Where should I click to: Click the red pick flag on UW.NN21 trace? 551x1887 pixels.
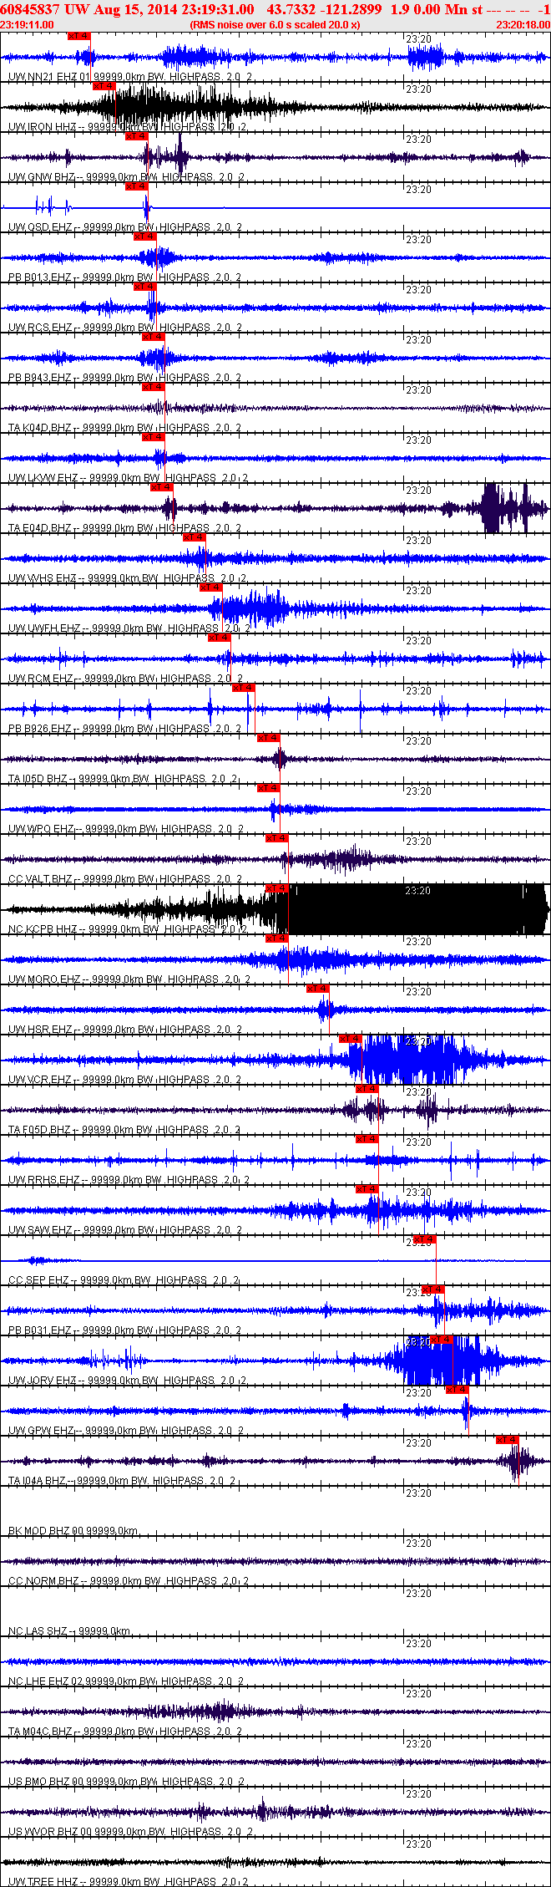pyautogui.click(x=78, y=36)
